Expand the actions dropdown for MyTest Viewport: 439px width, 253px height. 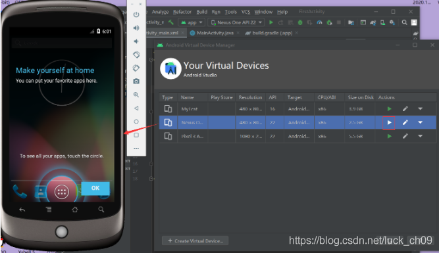tap(420, 108)
